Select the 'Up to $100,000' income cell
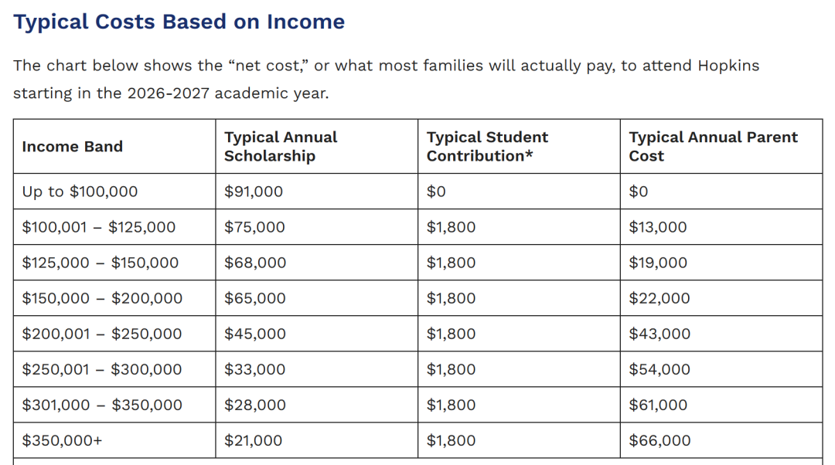The width and height of the screenshot is (835, 465). [80, 192]
